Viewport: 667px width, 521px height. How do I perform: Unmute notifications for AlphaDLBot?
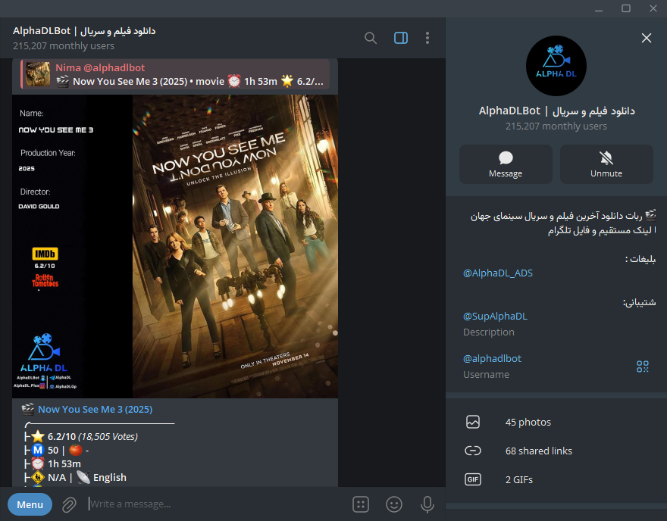606,164
